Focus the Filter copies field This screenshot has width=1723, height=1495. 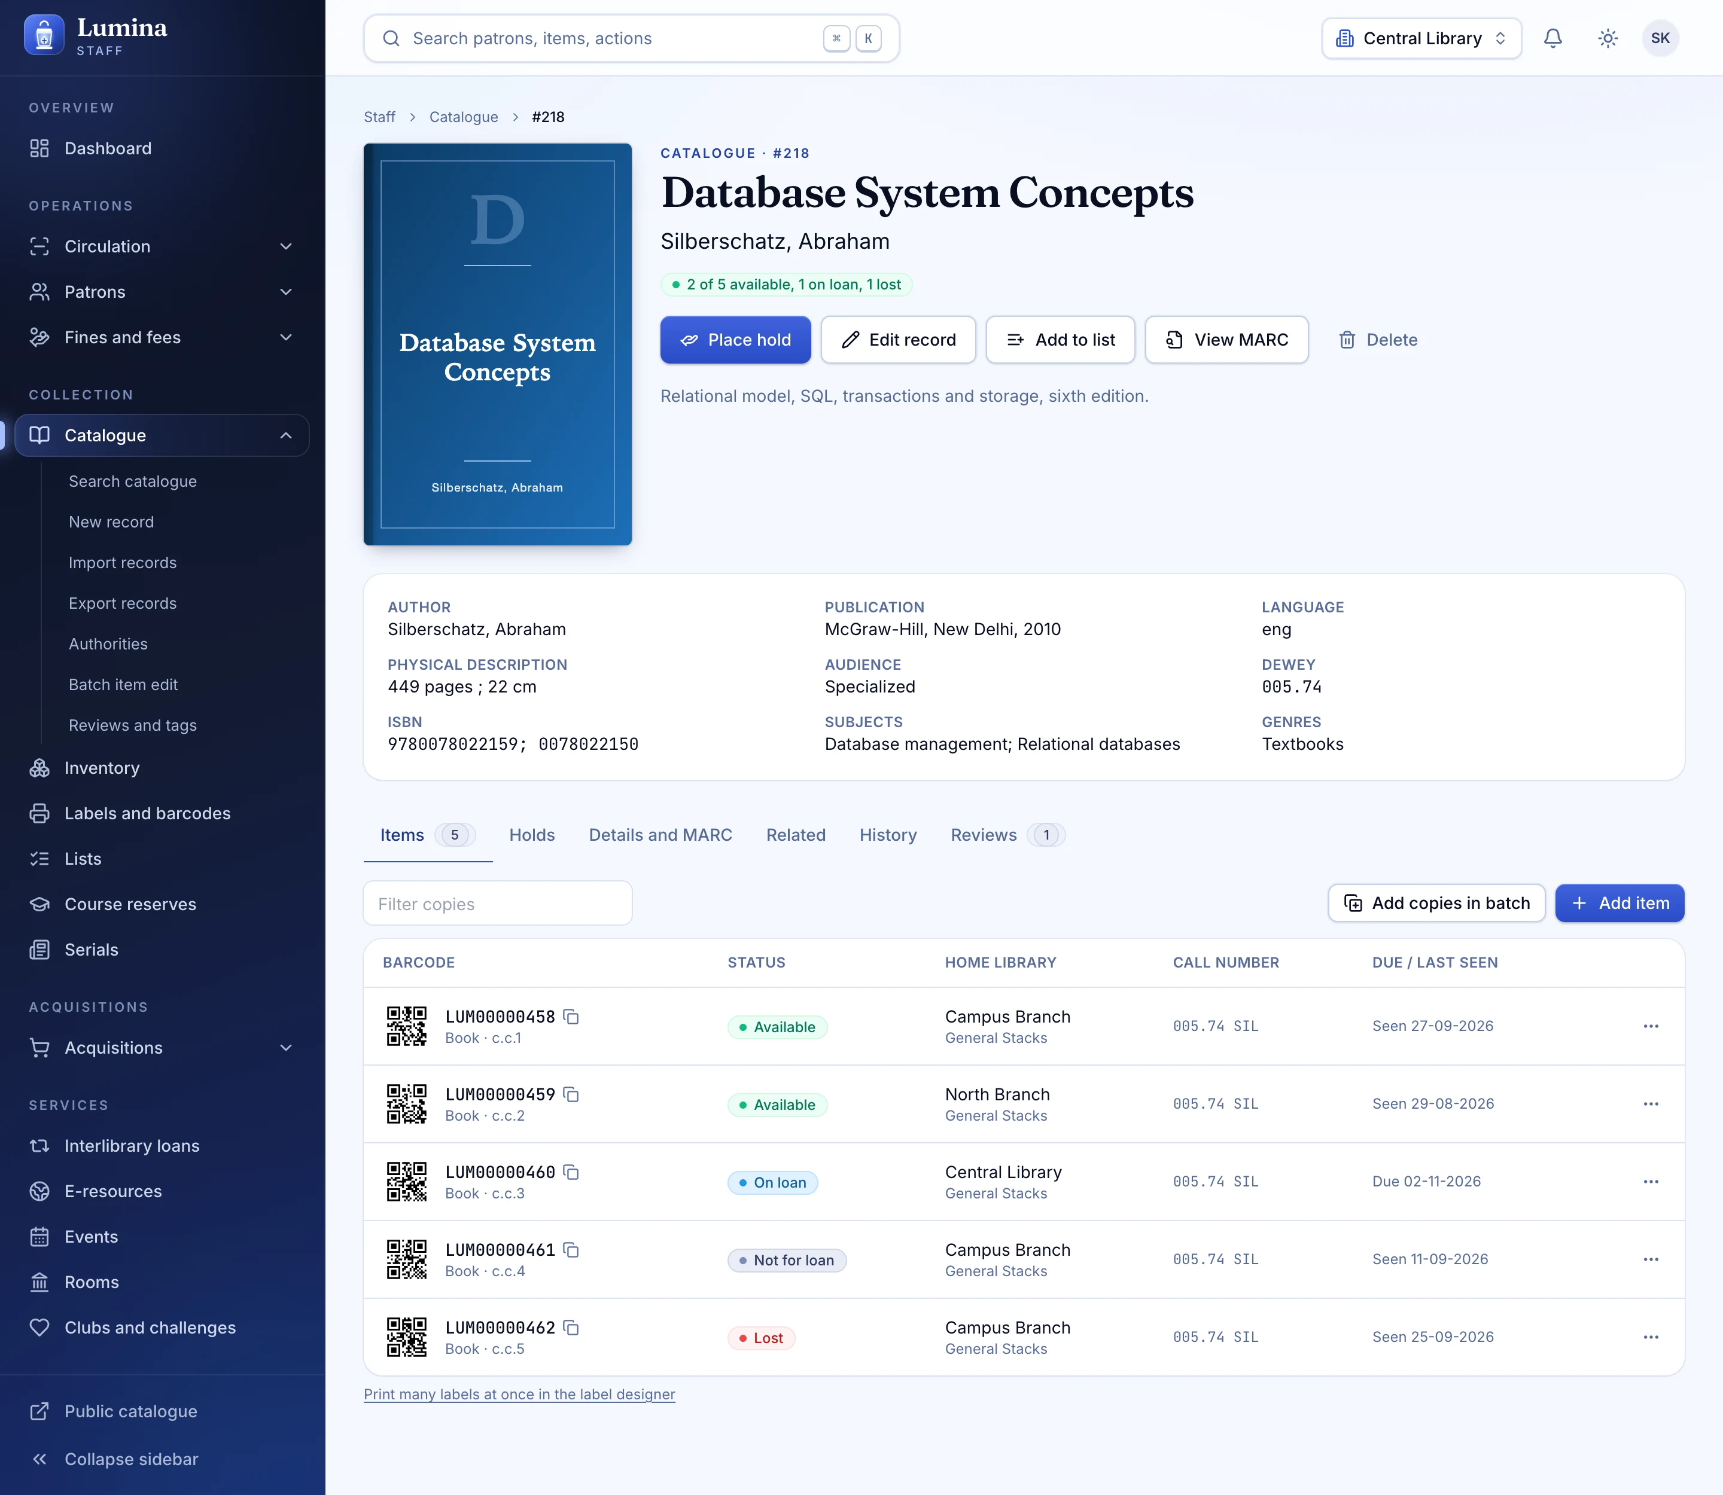pos(498,904)
